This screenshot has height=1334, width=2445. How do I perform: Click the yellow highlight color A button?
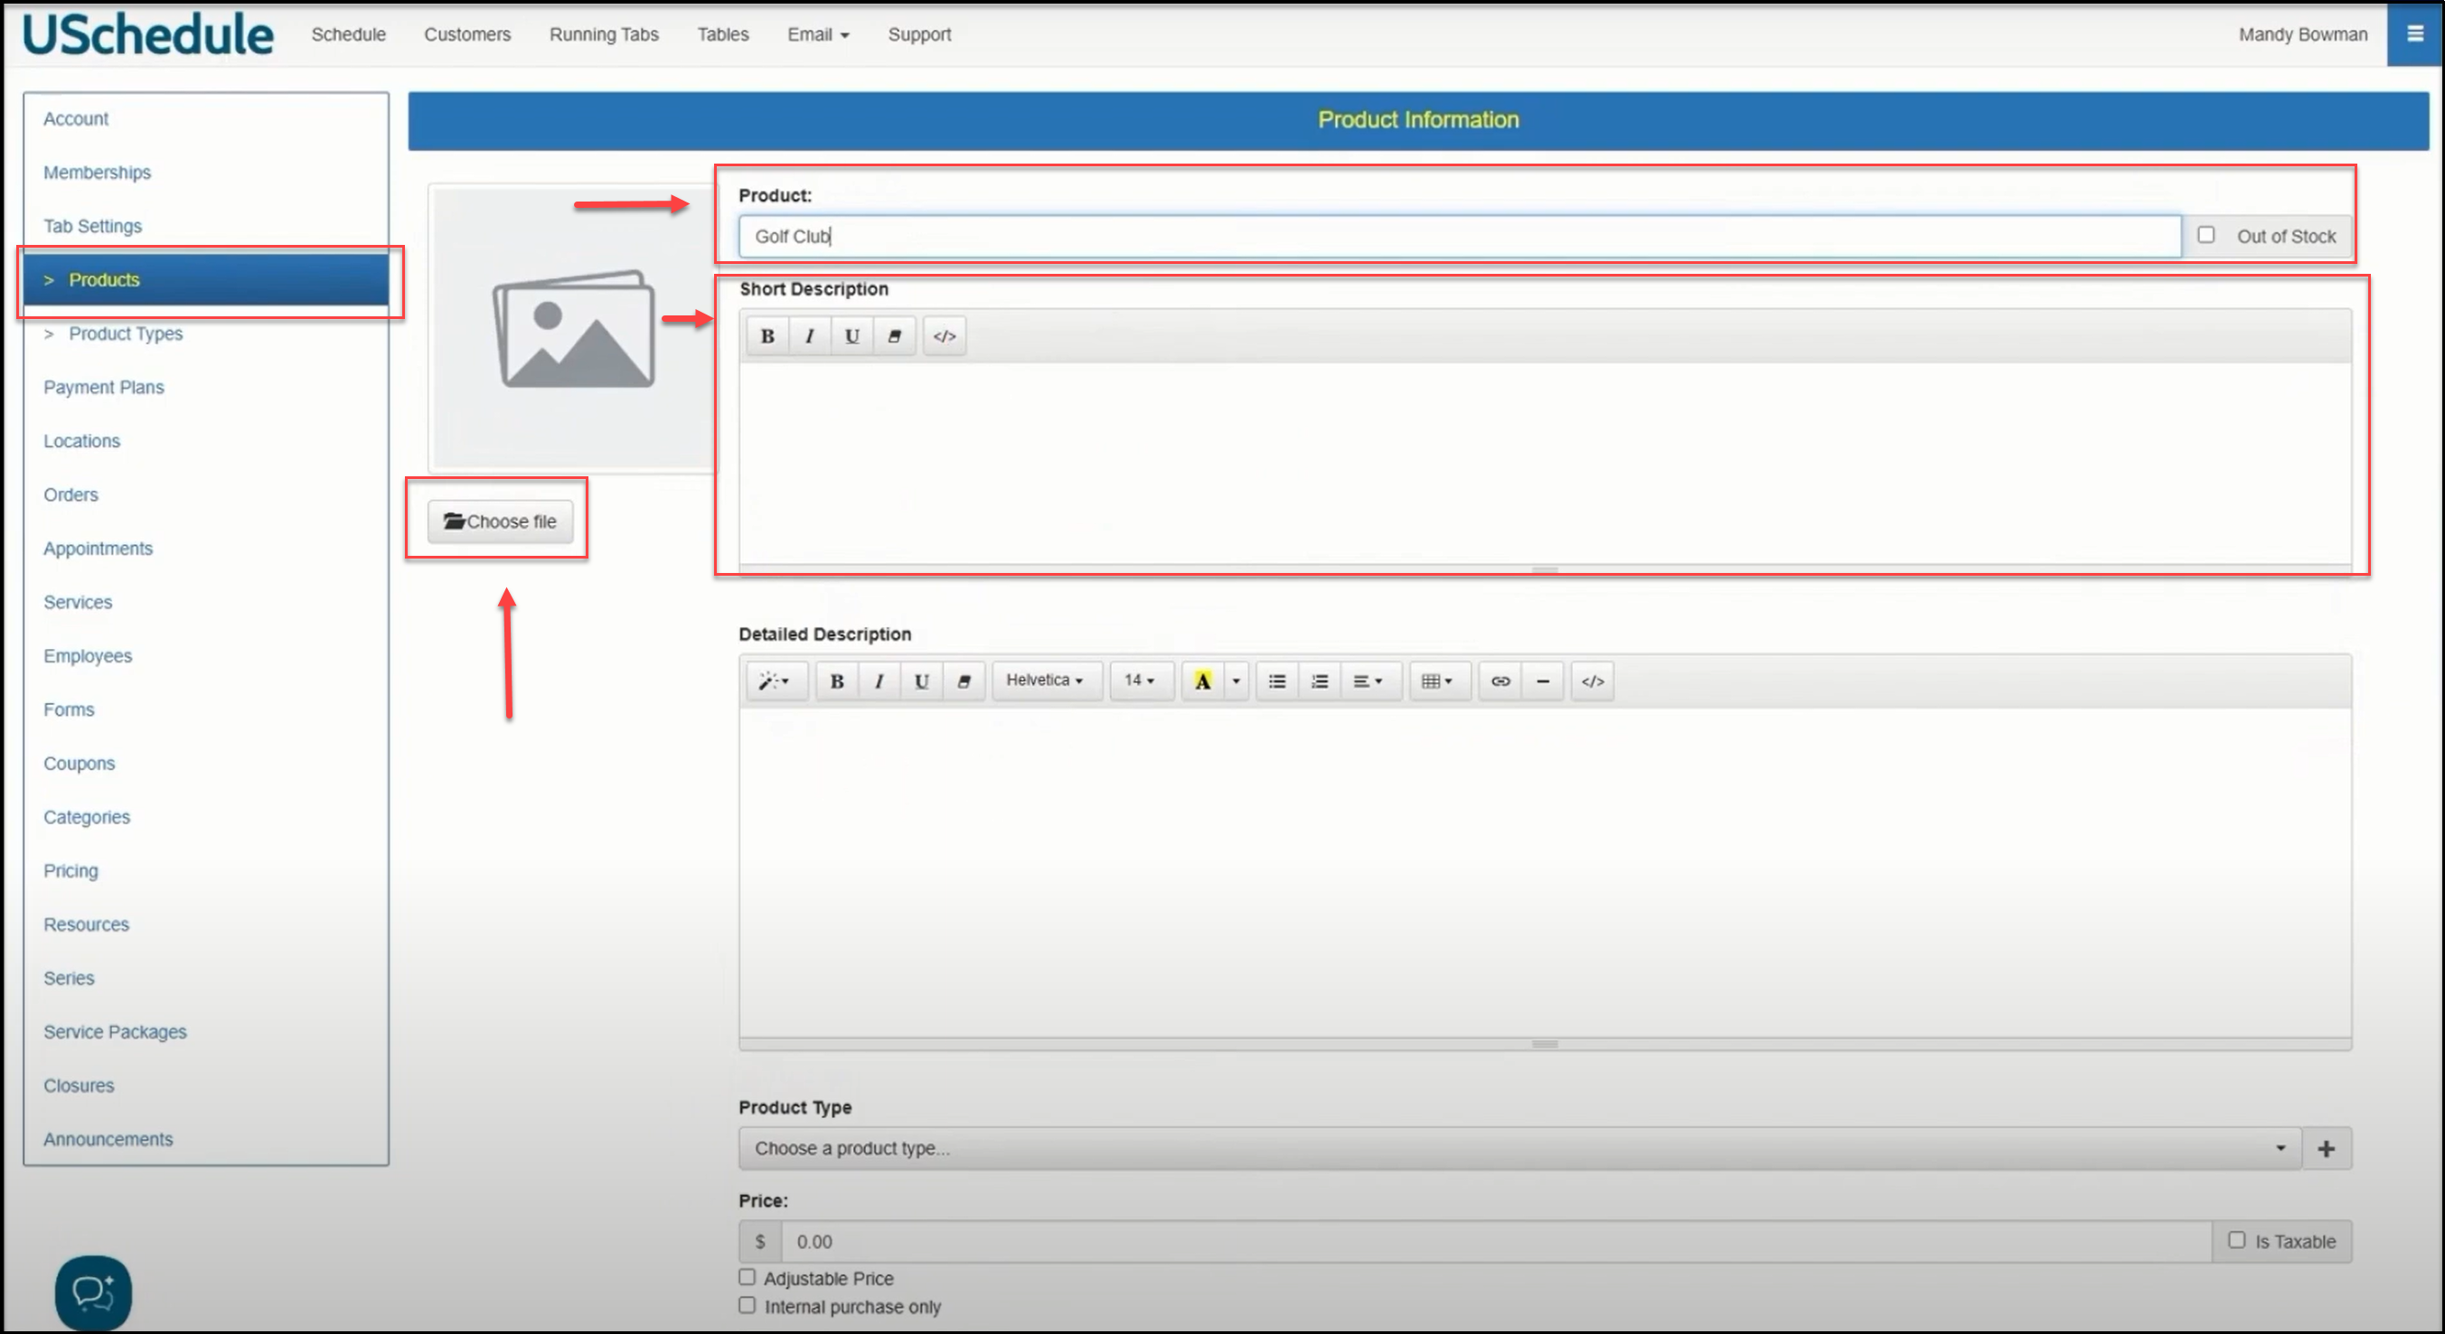pyautogui.click(x=1202, y=681)
